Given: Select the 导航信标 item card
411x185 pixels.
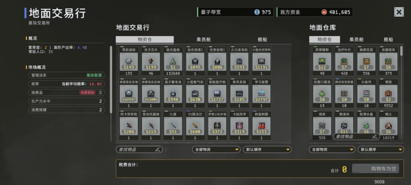Looking at the screenshot, I should 129,61.
